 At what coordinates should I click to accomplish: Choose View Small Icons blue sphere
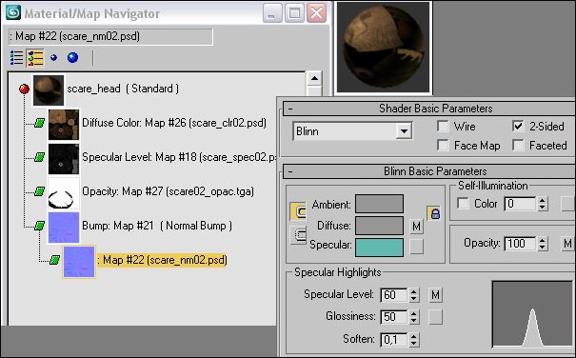[x=54, y=58]
